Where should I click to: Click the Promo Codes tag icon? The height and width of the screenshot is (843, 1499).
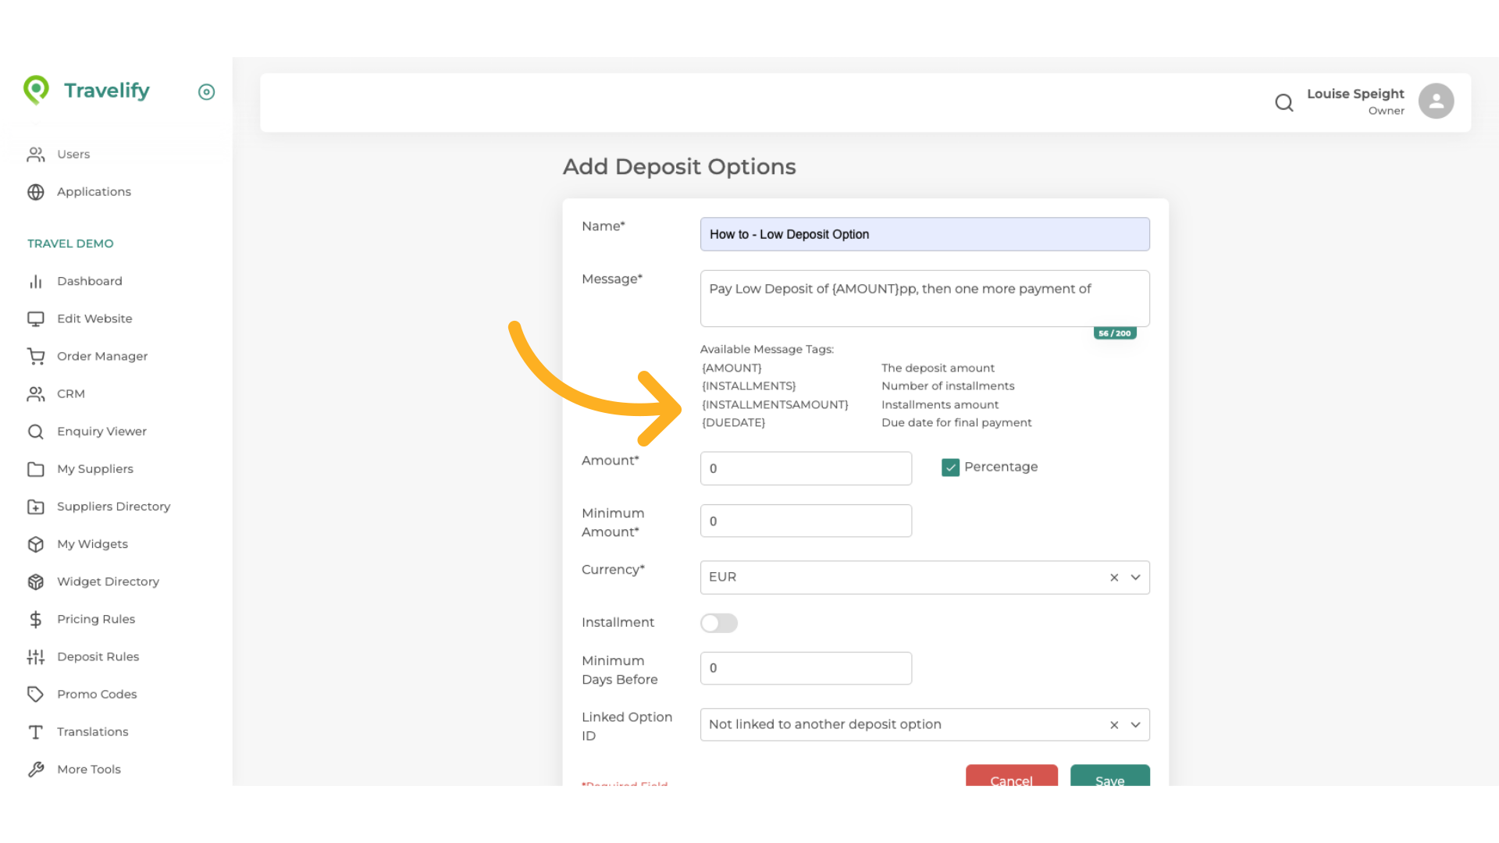click(36, 694)
